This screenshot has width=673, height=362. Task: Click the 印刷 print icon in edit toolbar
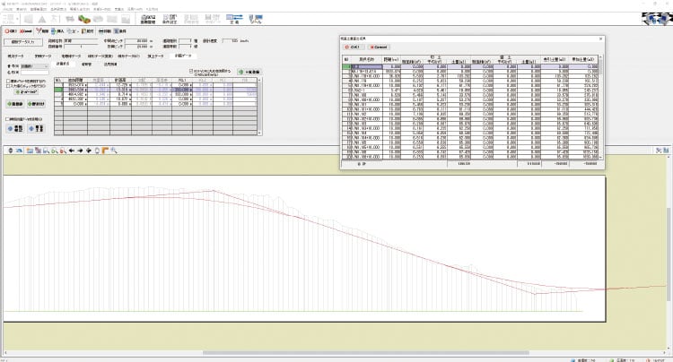coord(104,31)
